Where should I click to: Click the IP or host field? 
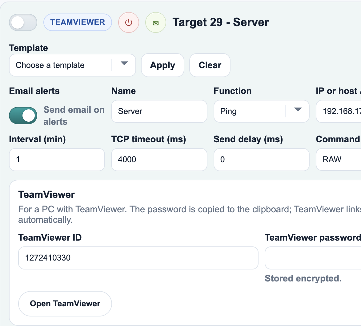pyautogui.click(x=339, y=112)
